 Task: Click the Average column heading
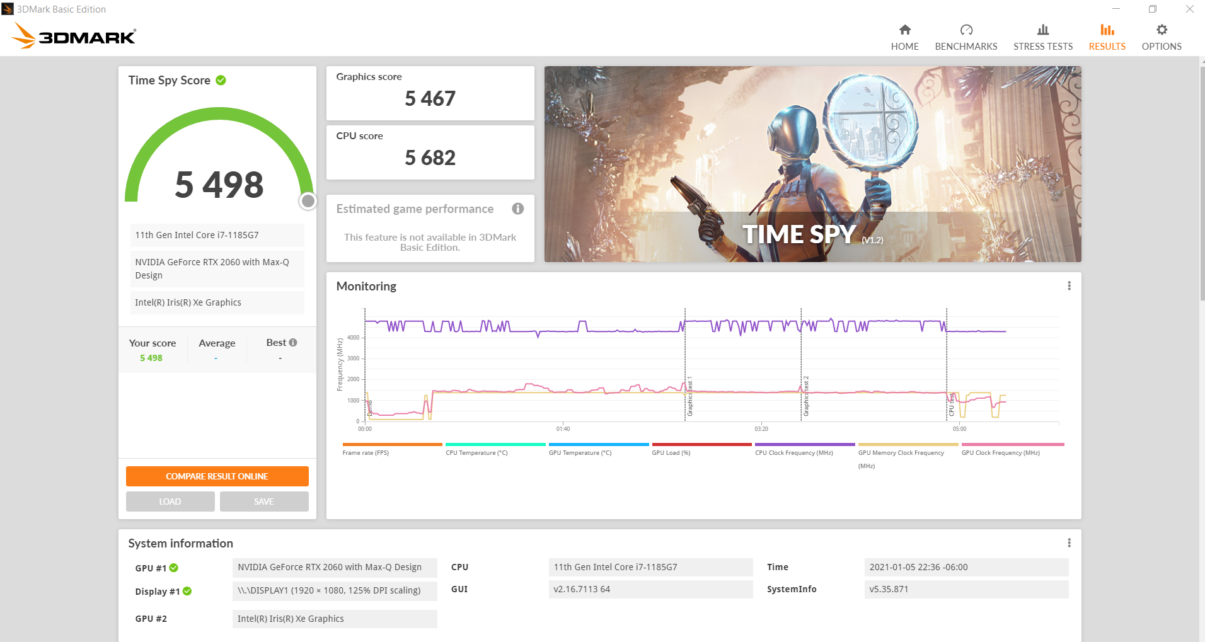217,343
